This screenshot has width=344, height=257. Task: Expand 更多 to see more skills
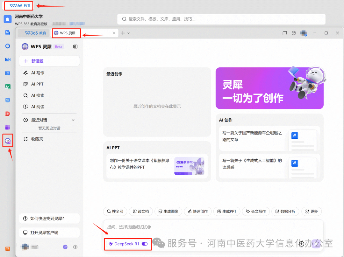point(311,211)
